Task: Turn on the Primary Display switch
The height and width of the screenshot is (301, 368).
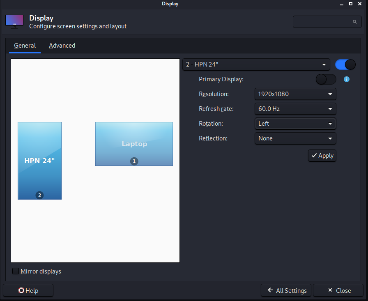Action: coord(326,79)
